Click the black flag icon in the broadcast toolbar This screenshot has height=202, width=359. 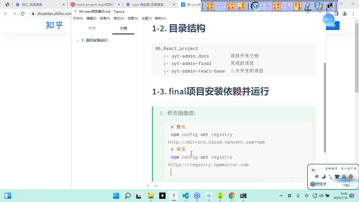329,6
